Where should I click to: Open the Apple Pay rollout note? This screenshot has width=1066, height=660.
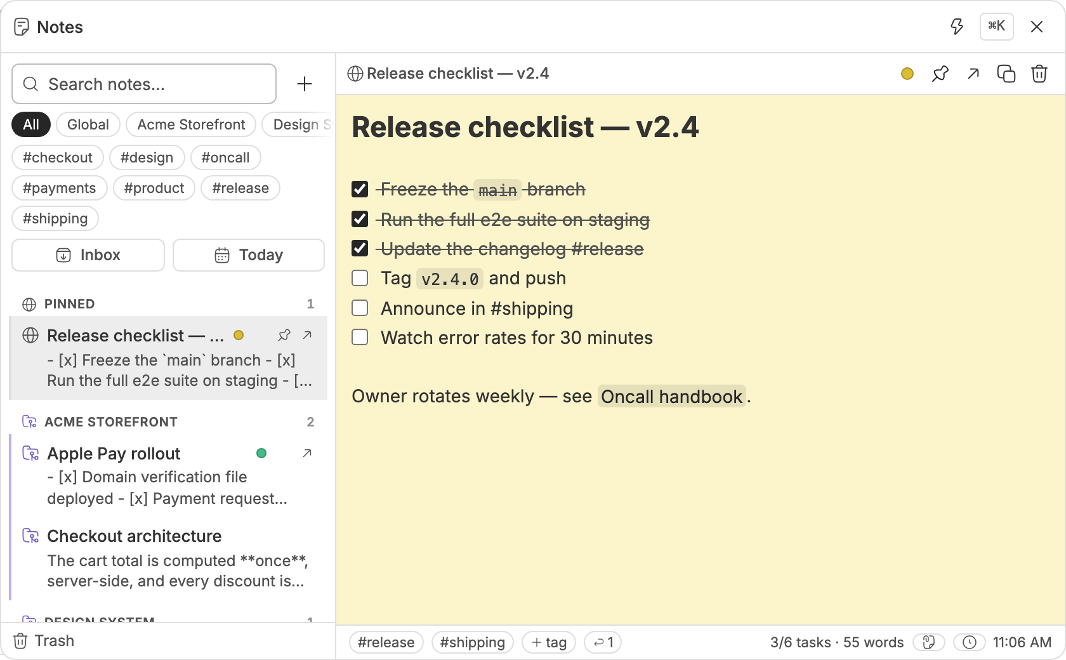(168, 475)
